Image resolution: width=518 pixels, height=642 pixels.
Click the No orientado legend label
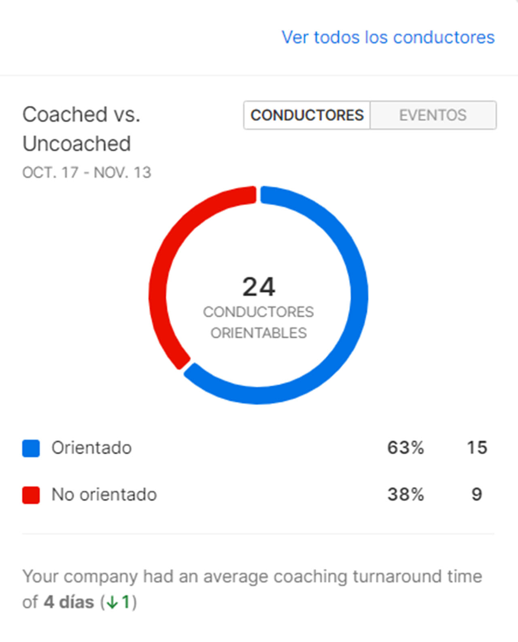pyautogui.click(x=104, y=495)
